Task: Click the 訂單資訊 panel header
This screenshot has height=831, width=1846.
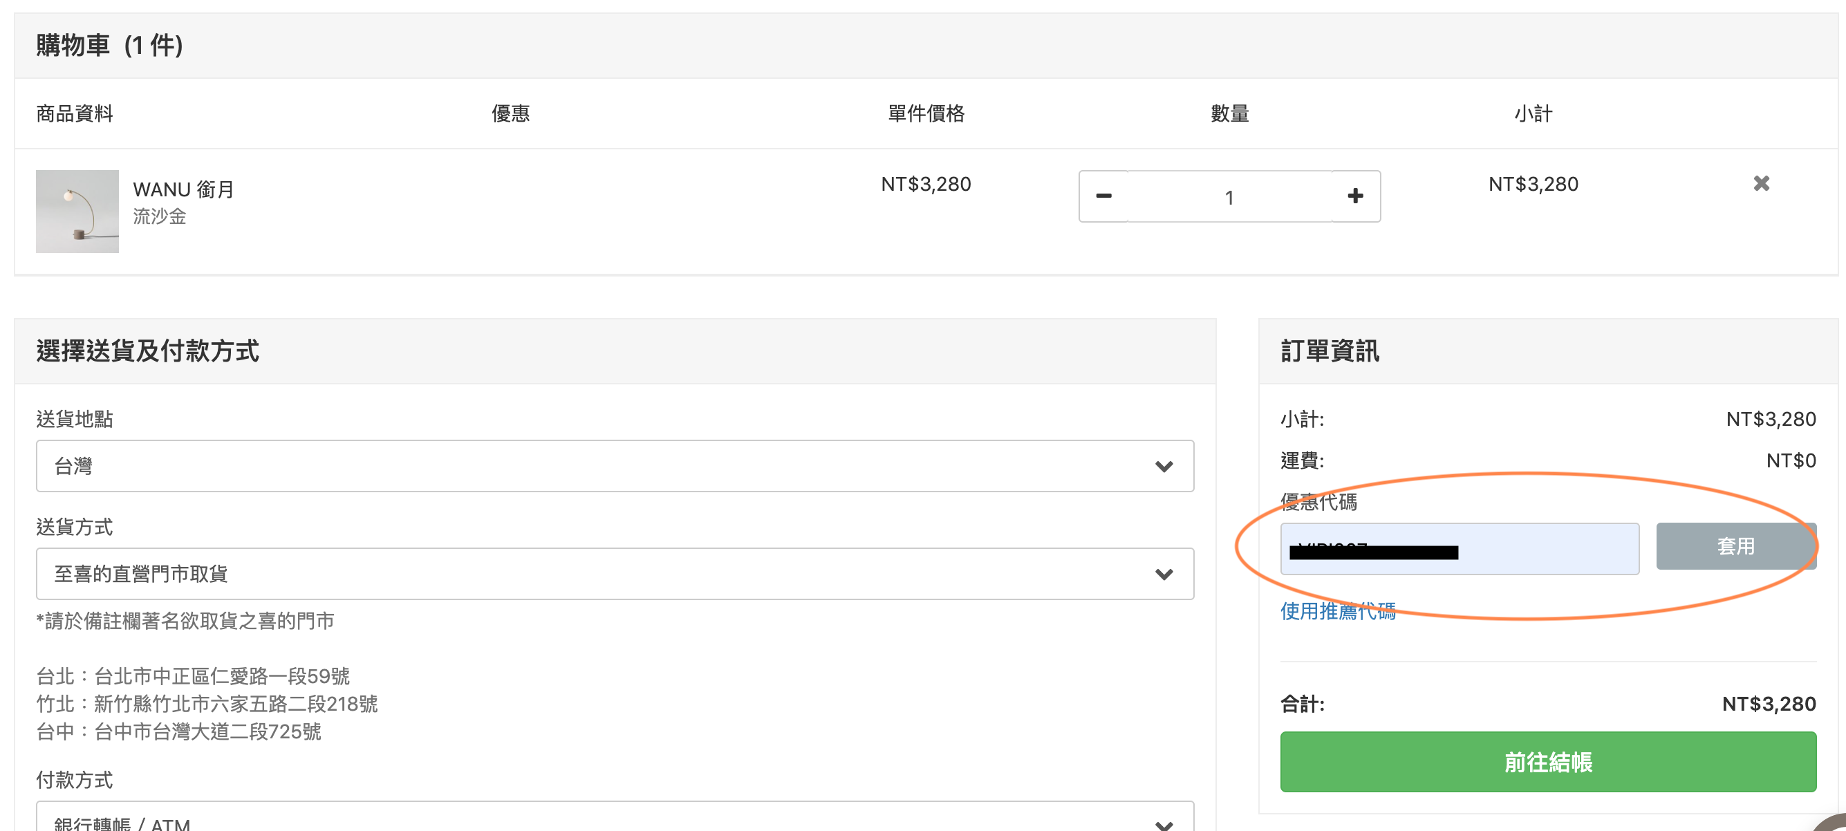Action: [1330, 352]
